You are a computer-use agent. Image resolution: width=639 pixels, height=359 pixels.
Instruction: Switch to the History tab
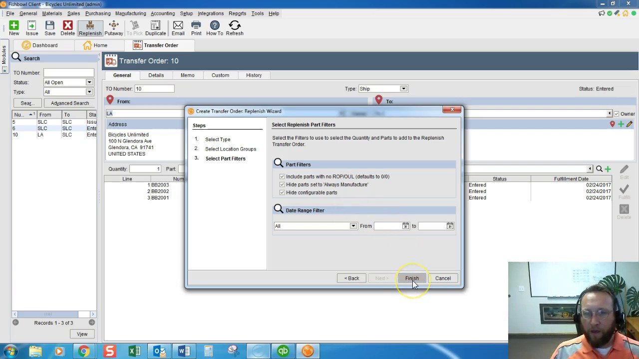pos(254,75)
